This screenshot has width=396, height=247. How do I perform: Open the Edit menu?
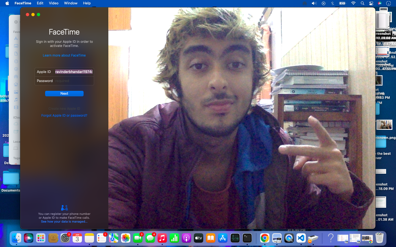pos(40,3)
